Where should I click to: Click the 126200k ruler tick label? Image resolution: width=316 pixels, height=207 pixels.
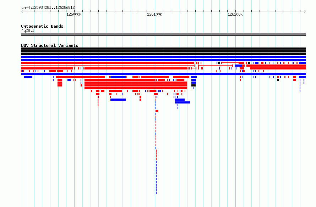(235, 14)
